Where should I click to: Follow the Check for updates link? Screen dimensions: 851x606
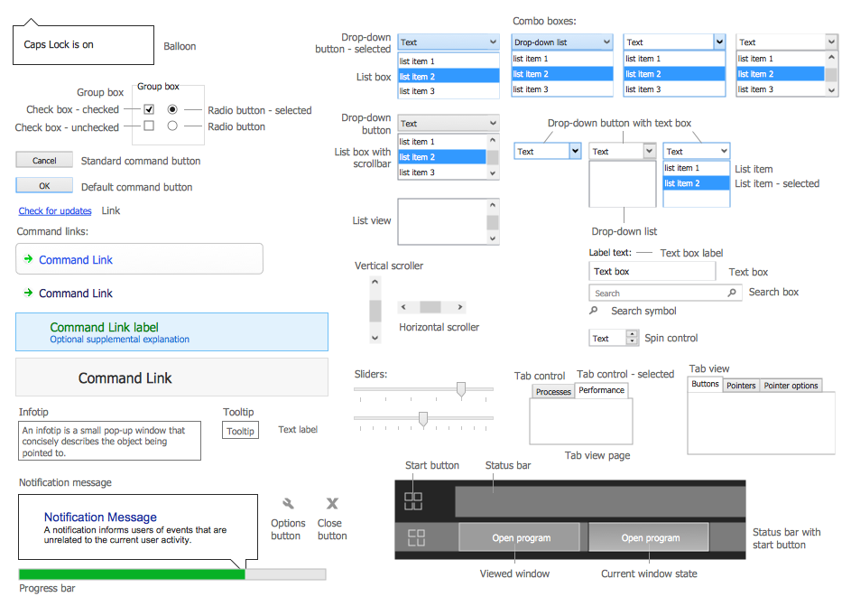coord(55,210)
